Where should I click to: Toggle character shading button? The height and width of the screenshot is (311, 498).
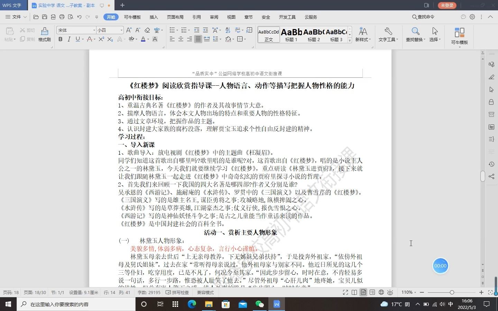point(155,39)
